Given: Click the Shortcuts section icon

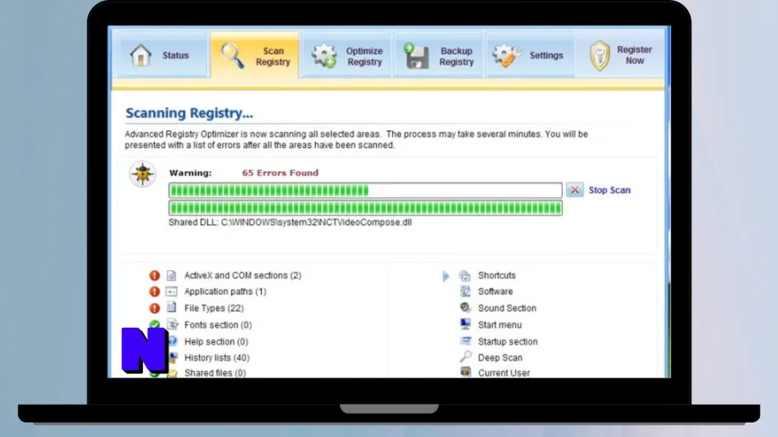Looking at the screenshot, I should 465,275.
